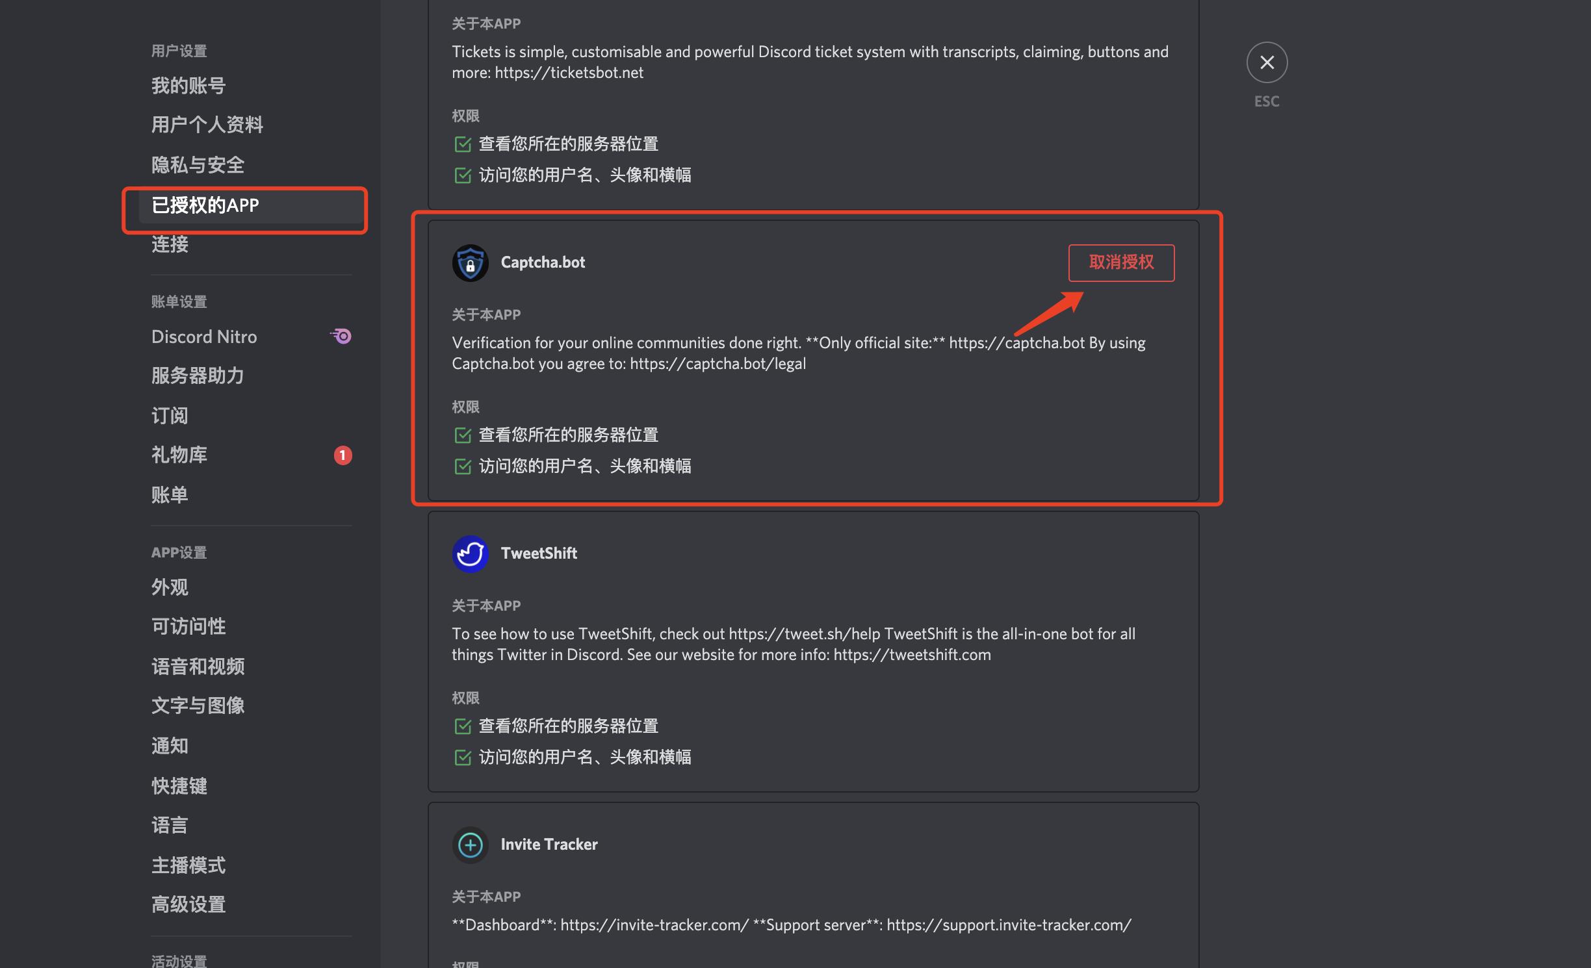Select 外观 under APP设置

[x=170, y=587]
